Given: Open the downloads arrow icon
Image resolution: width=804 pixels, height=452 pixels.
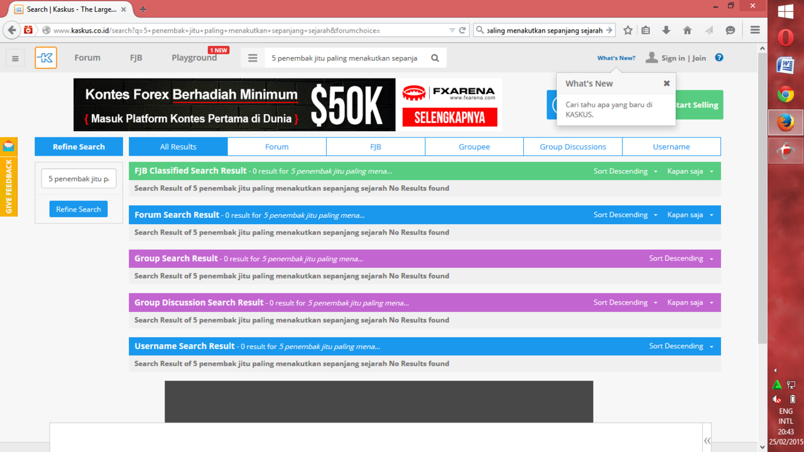Looking at the screenshot, I should coord(666,30).
